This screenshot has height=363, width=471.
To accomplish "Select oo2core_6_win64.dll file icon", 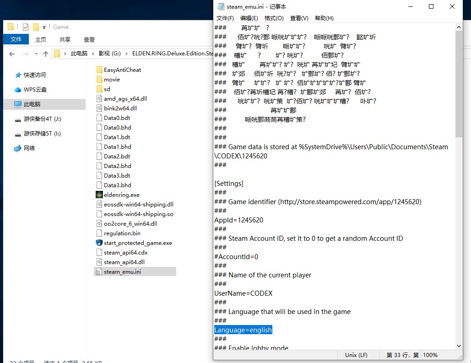I will (x=99, y=224).
